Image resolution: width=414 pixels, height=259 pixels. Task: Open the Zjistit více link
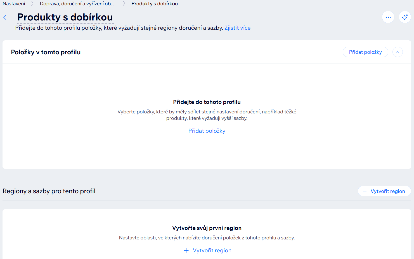237,28
